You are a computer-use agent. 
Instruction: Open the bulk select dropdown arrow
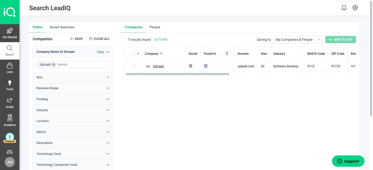tap(138, 54)
